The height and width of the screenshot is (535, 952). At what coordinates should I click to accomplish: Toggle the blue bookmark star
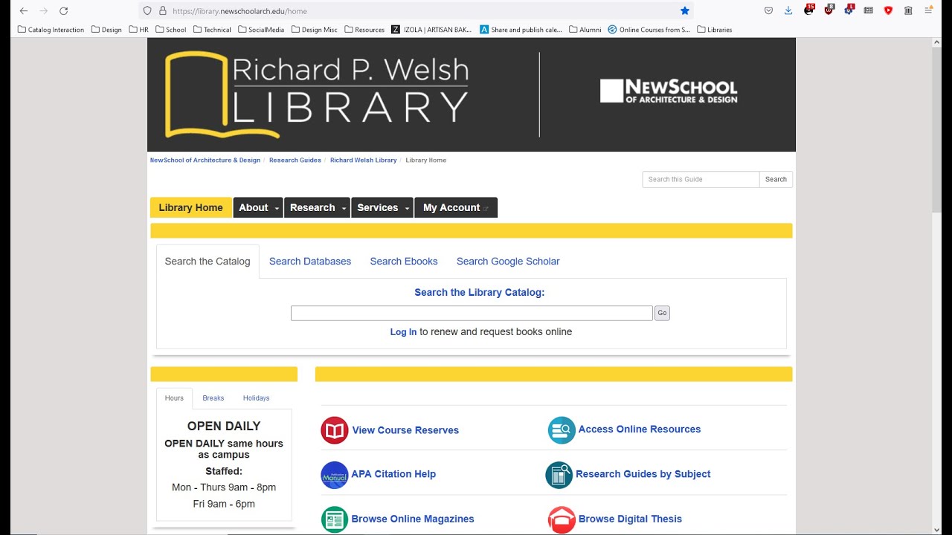coord(685,11)
